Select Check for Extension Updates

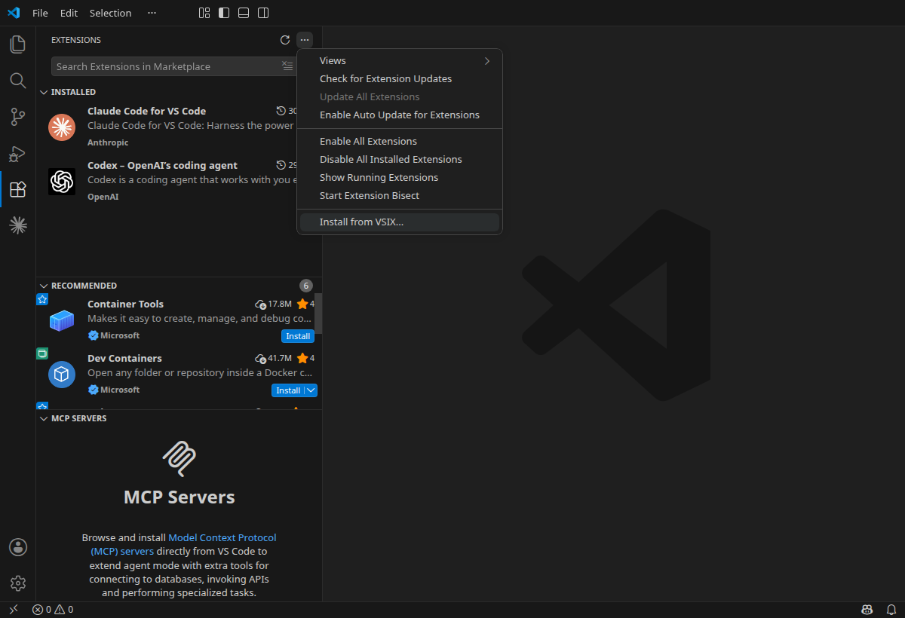click(x=400, y=79)
